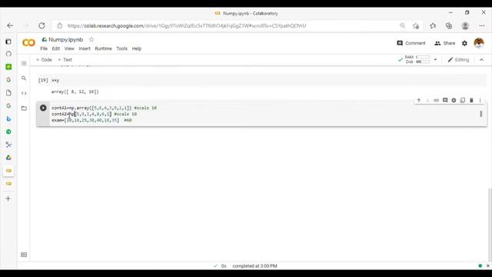Click the contA1 code line
This screenshot has width=492, height=277.
pos(105,108)
